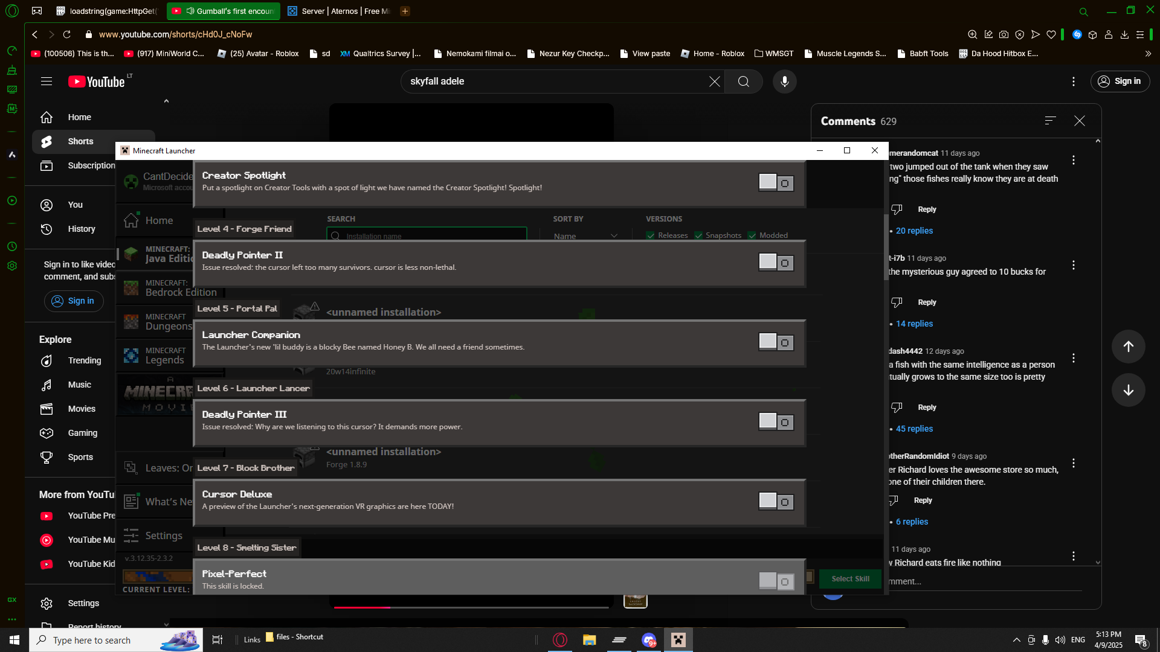The width and height of the screenshot is (1160, 652).
Task: Toggle the Releases versions checkbox
Action: pos(651,235)
